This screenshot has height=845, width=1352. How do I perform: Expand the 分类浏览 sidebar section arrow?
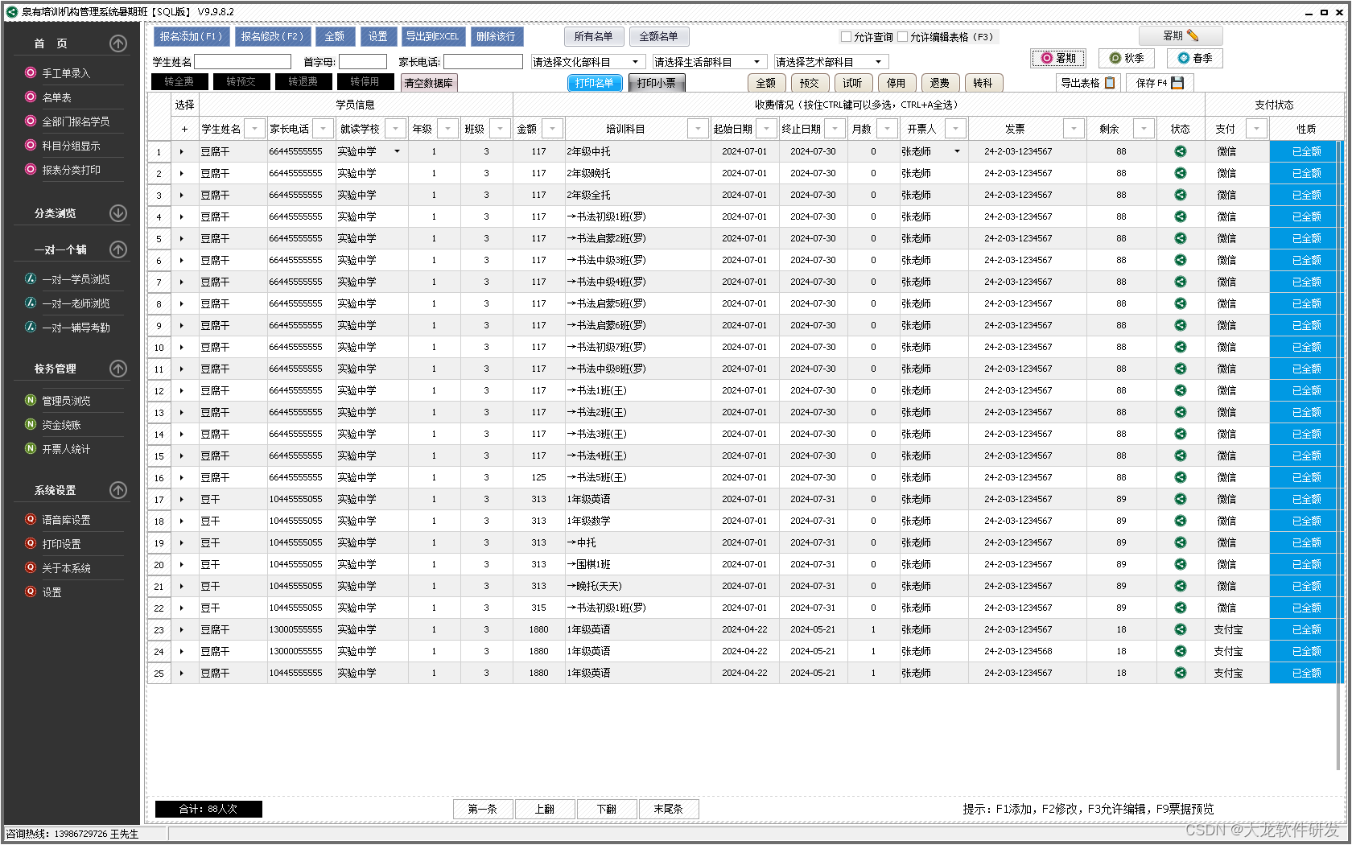[x=118, y=213]
